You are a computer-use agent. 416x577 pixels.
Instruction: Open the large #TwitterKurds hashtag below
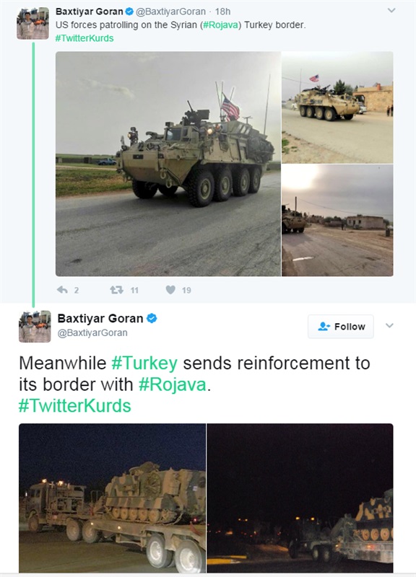click(x=75, y=406)
